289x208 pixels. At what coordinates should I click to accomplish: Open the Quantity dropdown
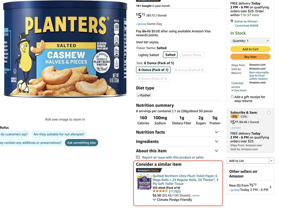point(250,41)
